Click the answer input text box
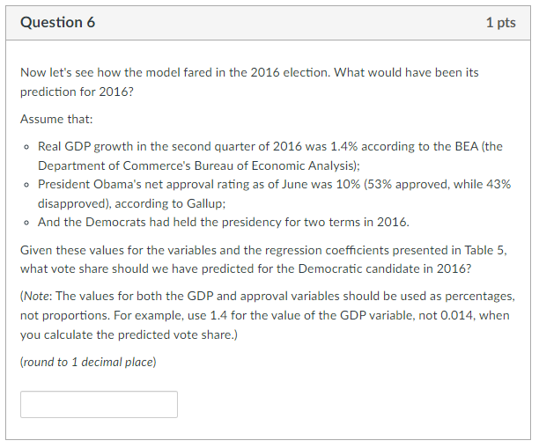 click(99, 404)
